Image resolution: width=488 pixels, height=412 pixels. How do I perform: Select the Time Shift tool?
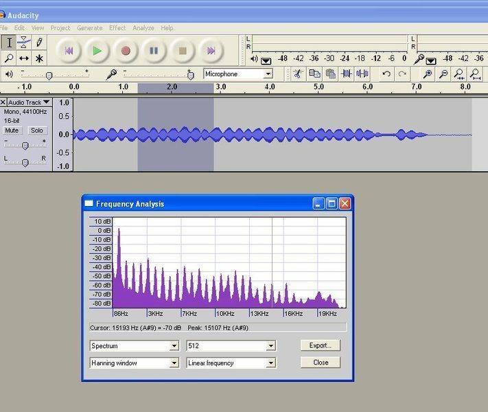click(24, 58)
